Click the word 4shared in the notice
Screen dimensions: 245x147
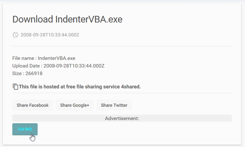(131, 86)
